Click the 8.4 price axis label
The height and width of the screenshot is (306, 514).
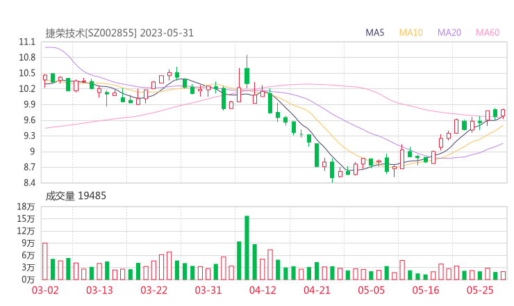[x=29, y=182]
